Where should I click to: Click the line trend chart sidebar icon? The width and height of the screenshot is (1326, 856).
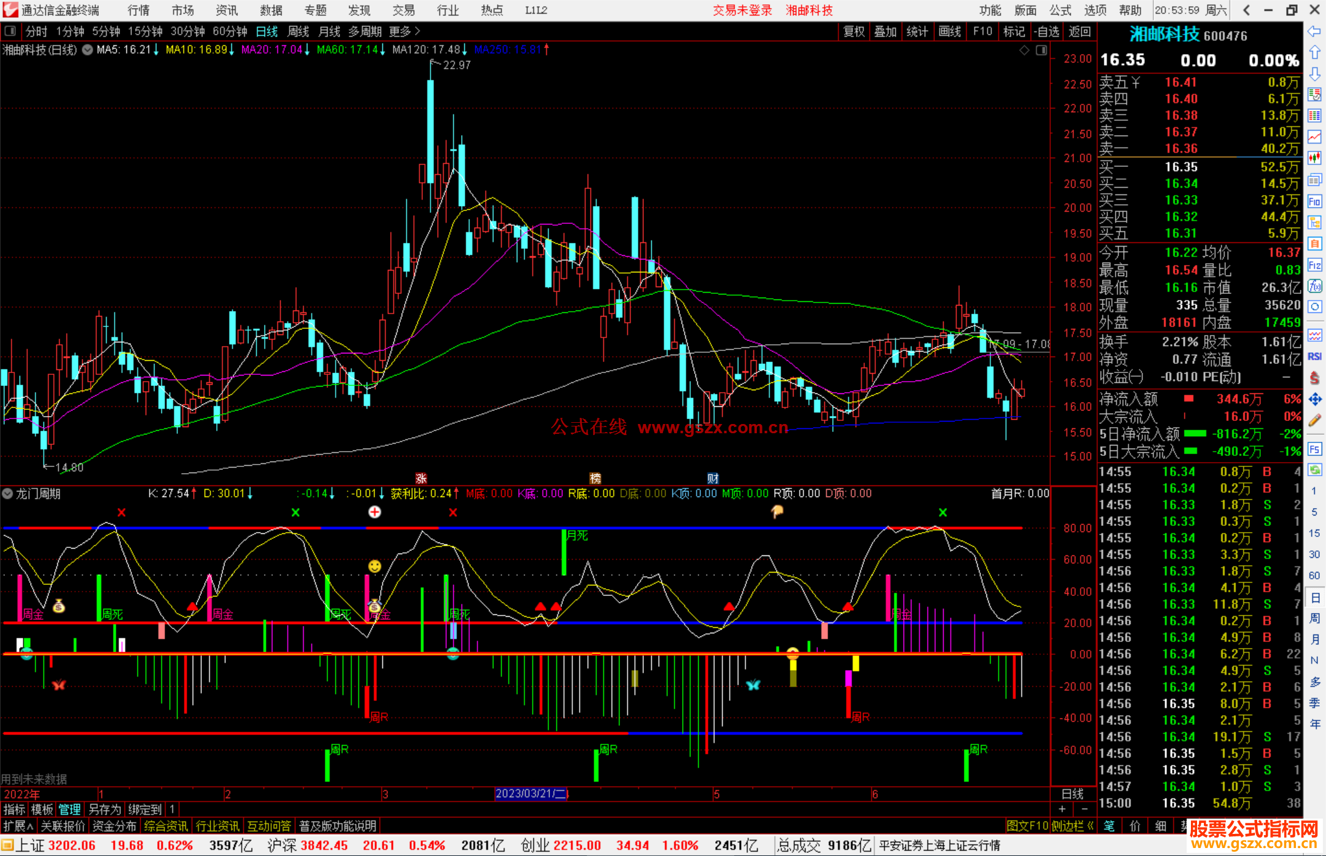(x=1314, y=136)
